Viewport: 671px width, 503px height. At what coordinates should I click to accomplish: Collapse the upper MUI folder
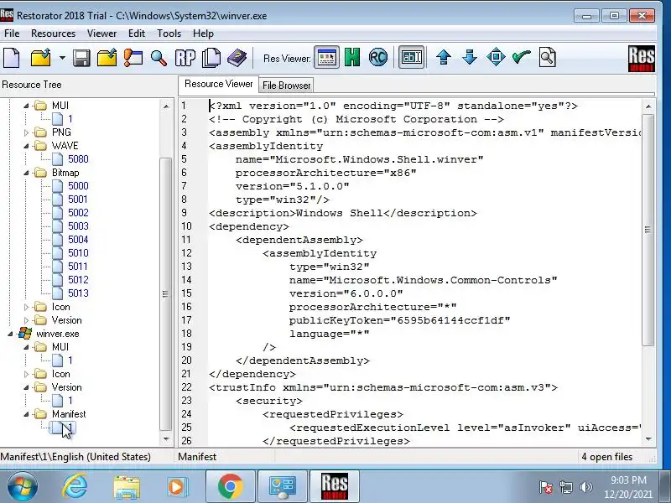26,106
